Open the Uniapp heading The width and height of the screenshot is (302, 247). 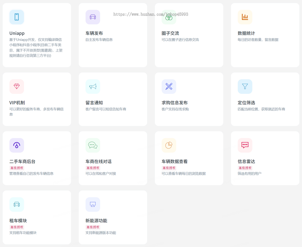(x=17, y=33)
